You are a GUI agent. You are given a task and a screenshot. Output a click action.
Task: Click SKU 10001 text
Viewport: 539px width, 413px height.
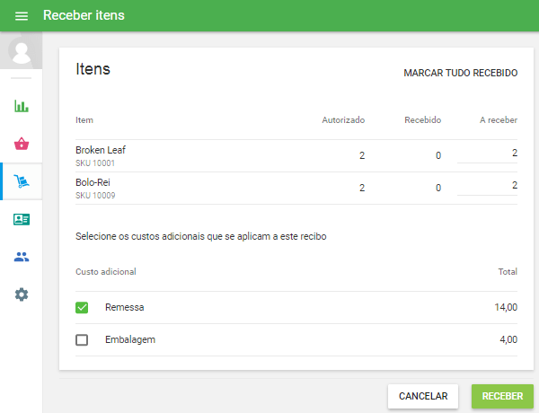(x=95, y=163)
